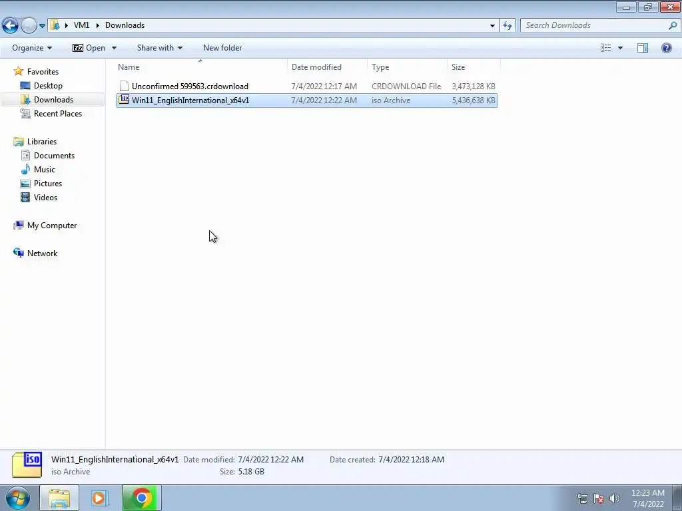Click Date created value in details pane

pos(411,460)
